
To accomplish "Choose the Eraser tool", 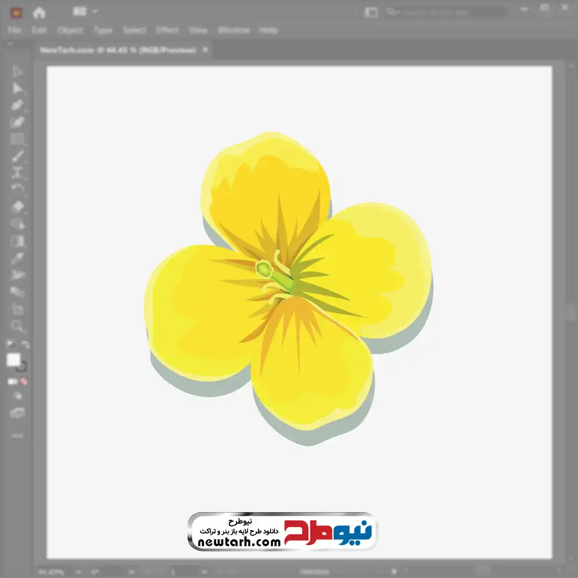I will pyautogui.click(x=17, y=206).
